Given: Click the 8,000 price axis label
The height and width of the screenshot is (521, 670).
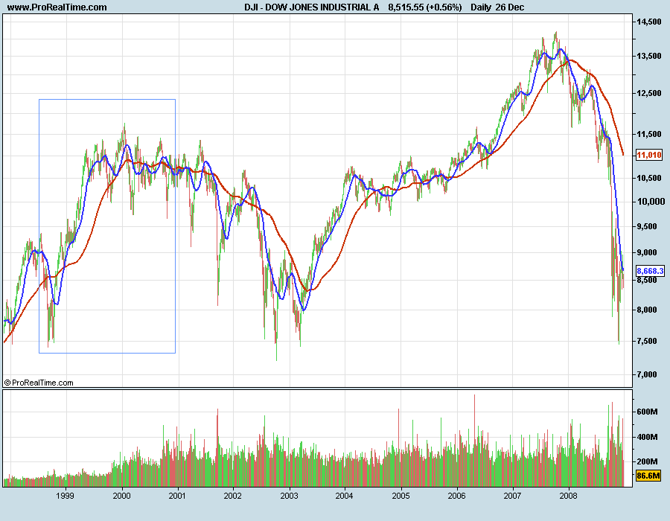Looking at the screenshot, I should 647,310.
